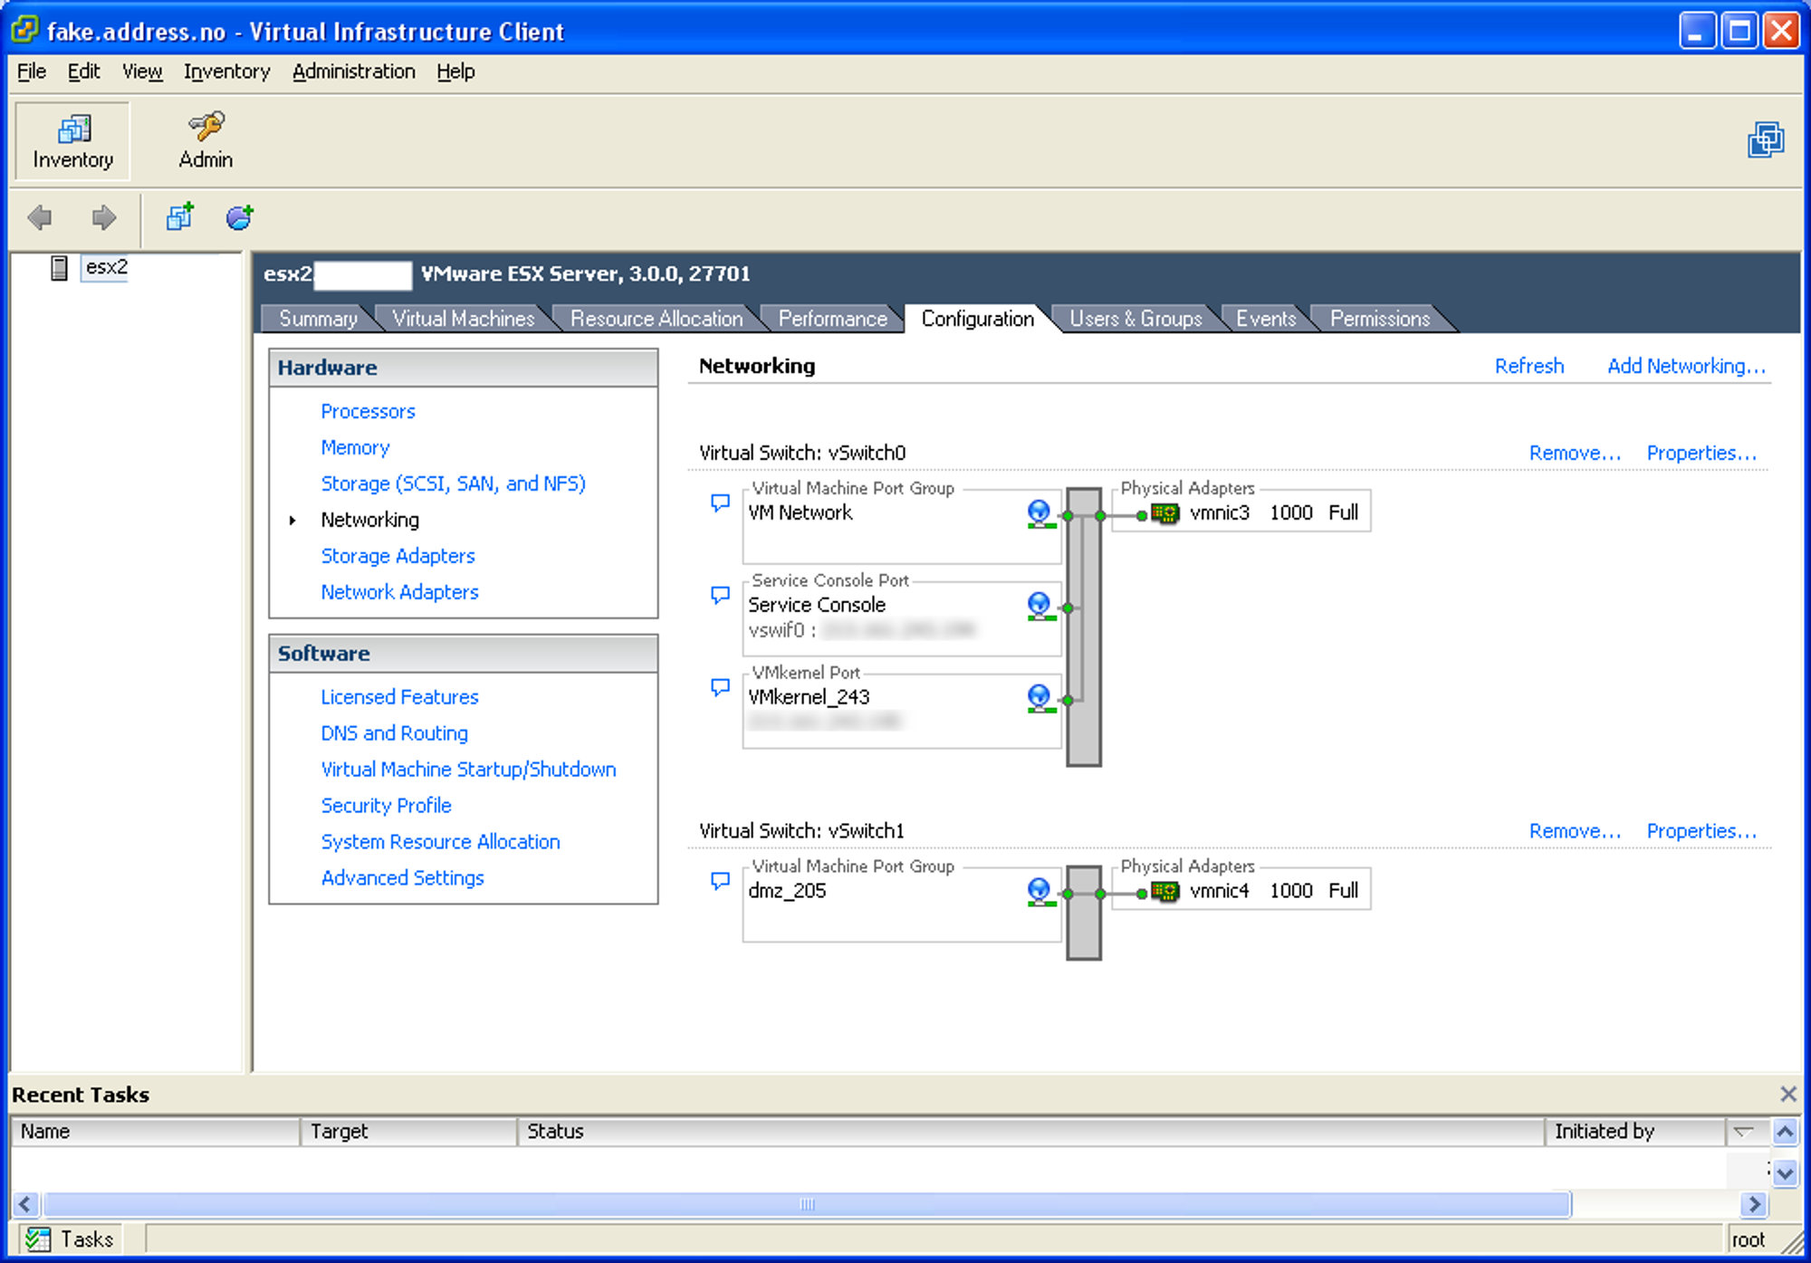Viewport: 1811px width, 1263px height.
Task: Click the horizontal scrollbar thumb in Recent Tasks
Action: pyautogui.click(x=807, y=1204)
